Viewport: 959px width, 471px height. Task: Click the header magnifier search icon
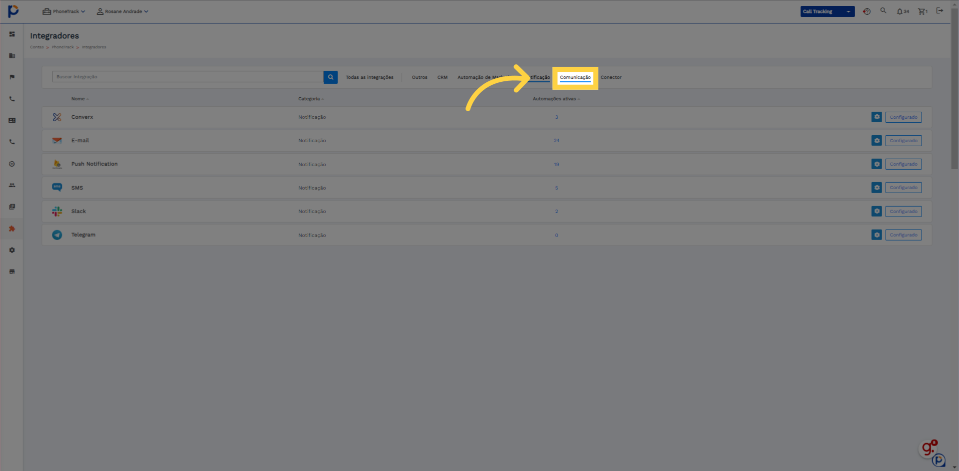click(883, 10)
